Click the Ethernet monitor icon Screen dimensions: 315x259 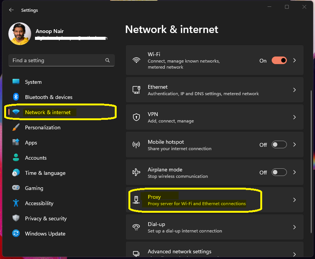coord(136,90)
